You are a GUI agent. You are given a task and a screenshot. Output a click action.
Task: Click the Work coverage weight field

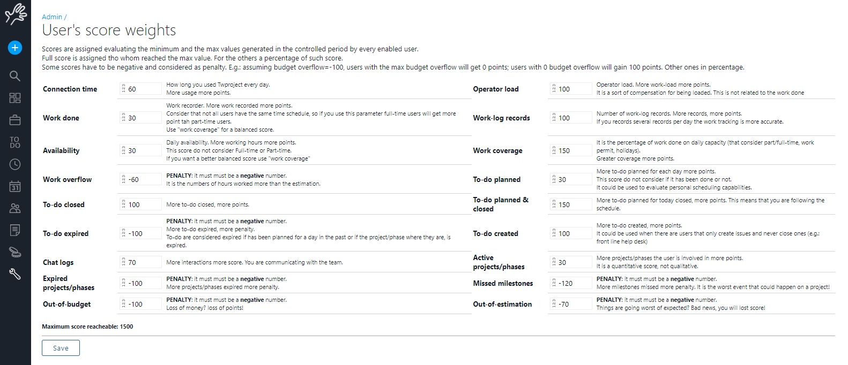click(574, 151)
